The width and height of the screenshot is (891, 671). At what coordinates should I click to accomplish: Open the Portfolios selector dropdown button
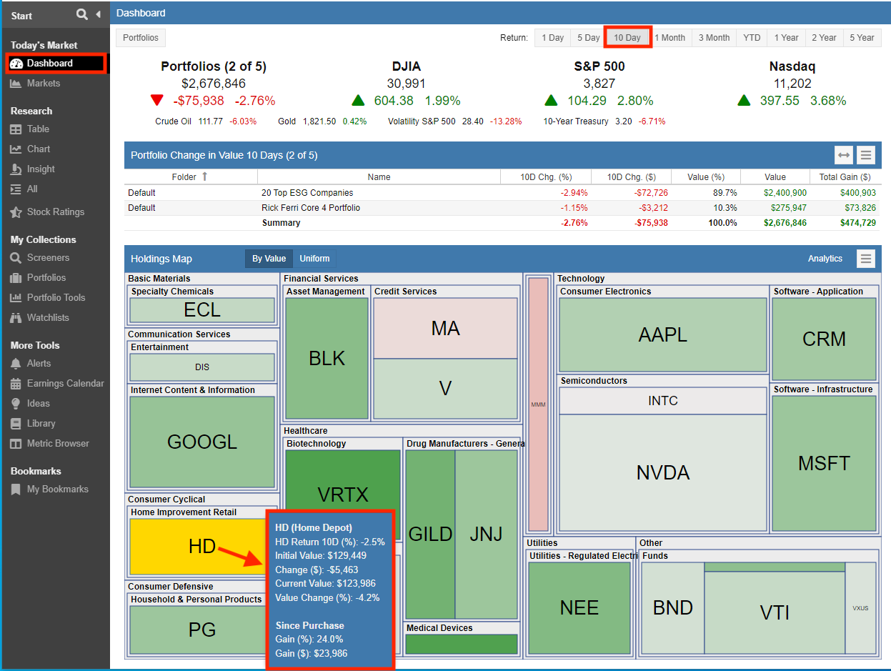pos(141,38)
